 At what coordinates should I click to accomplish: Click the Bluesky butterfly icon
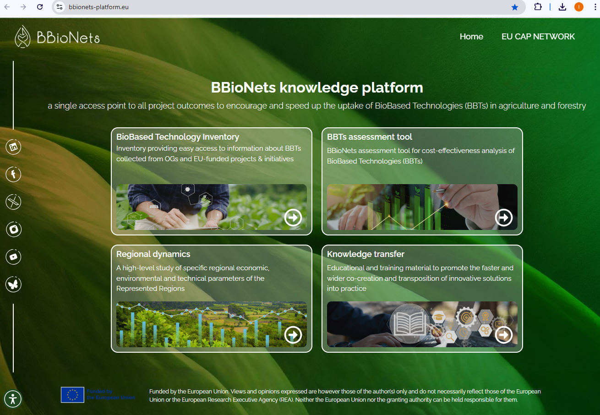pos(13,284)
